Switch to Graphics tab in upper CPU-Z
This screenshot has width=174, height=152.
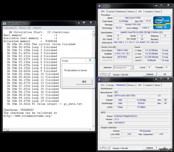pyautogui.click(x=149, y=11)
